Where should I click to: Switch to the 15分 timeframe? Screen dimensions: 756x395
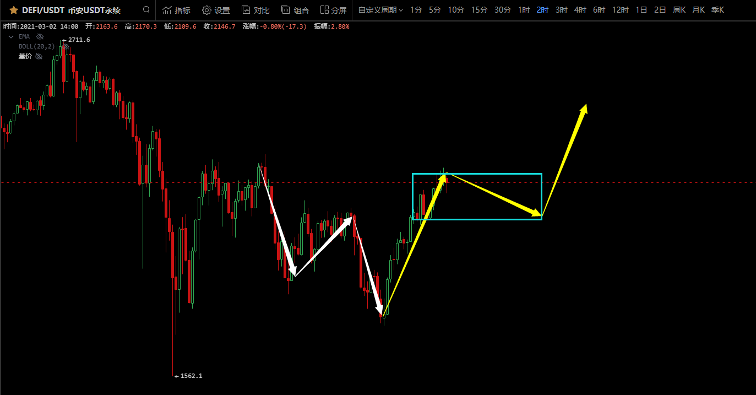click(479, 10)
